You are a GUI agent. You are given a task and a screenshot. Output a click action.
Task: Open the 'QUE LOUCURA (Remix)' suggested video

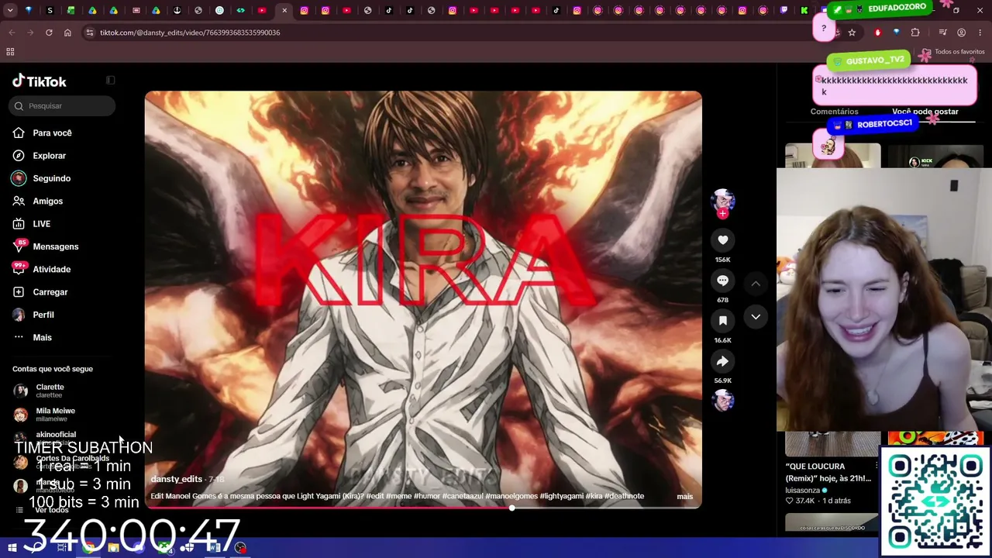point(828,473)
